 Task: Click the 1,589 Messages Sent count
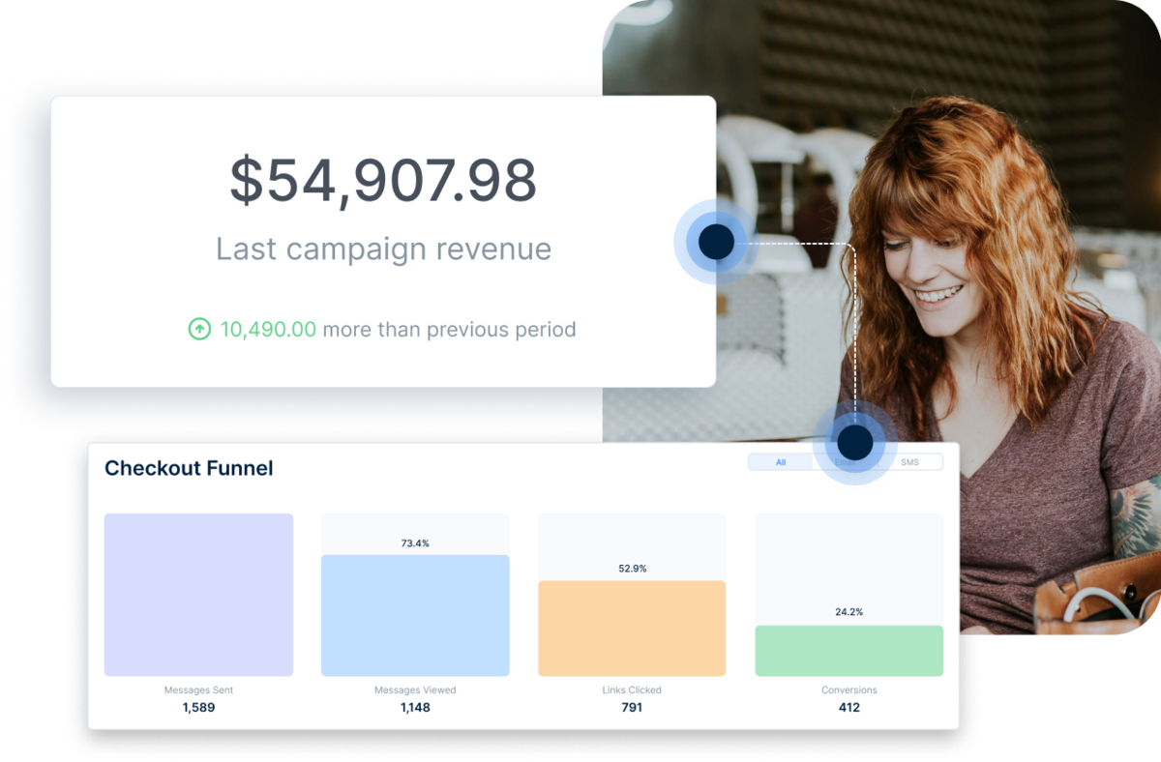click(x=198, y=708)
